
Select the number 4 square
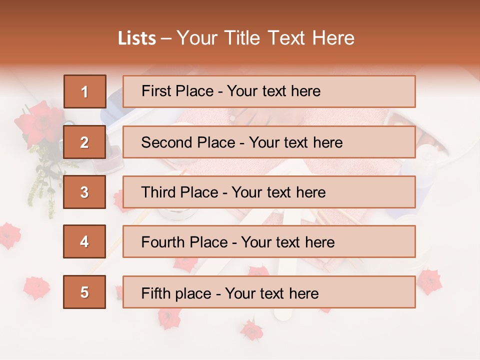pyautogui.click(x=84, y=241)
